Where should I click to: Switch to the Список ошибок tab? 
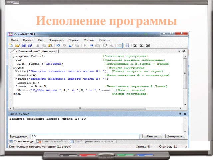pos(52,141)
